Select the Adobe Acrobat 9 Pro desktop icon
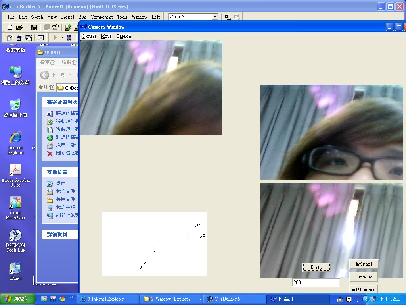The height and width of the screenshot is (305, 406). tap(15, 175)
